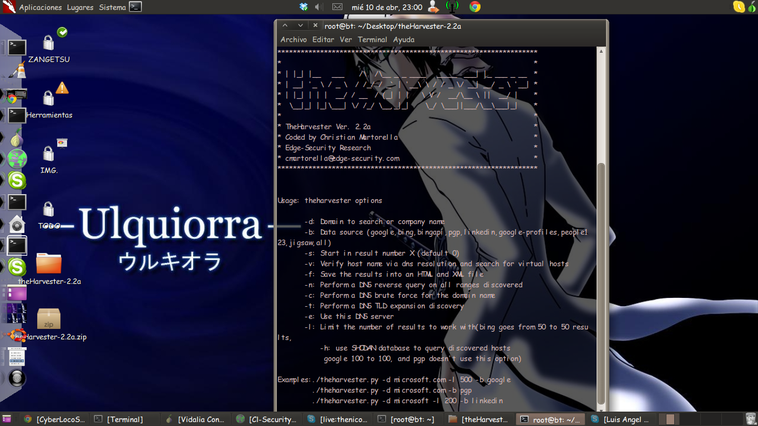Open the Aplicaciones menu
The image size is (758, 426).
40,7
